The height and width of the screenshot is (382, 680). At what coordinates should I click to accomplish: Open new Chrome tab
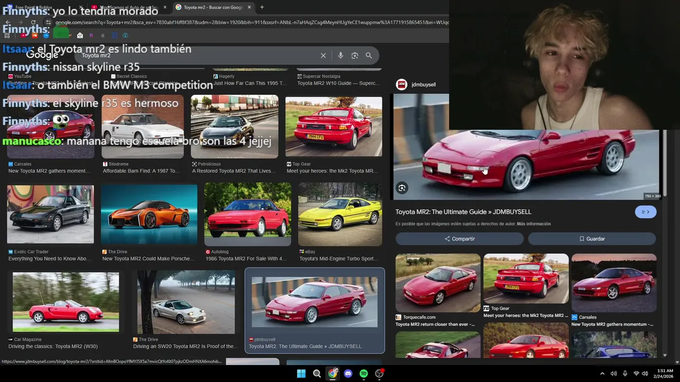pos(262,7)
